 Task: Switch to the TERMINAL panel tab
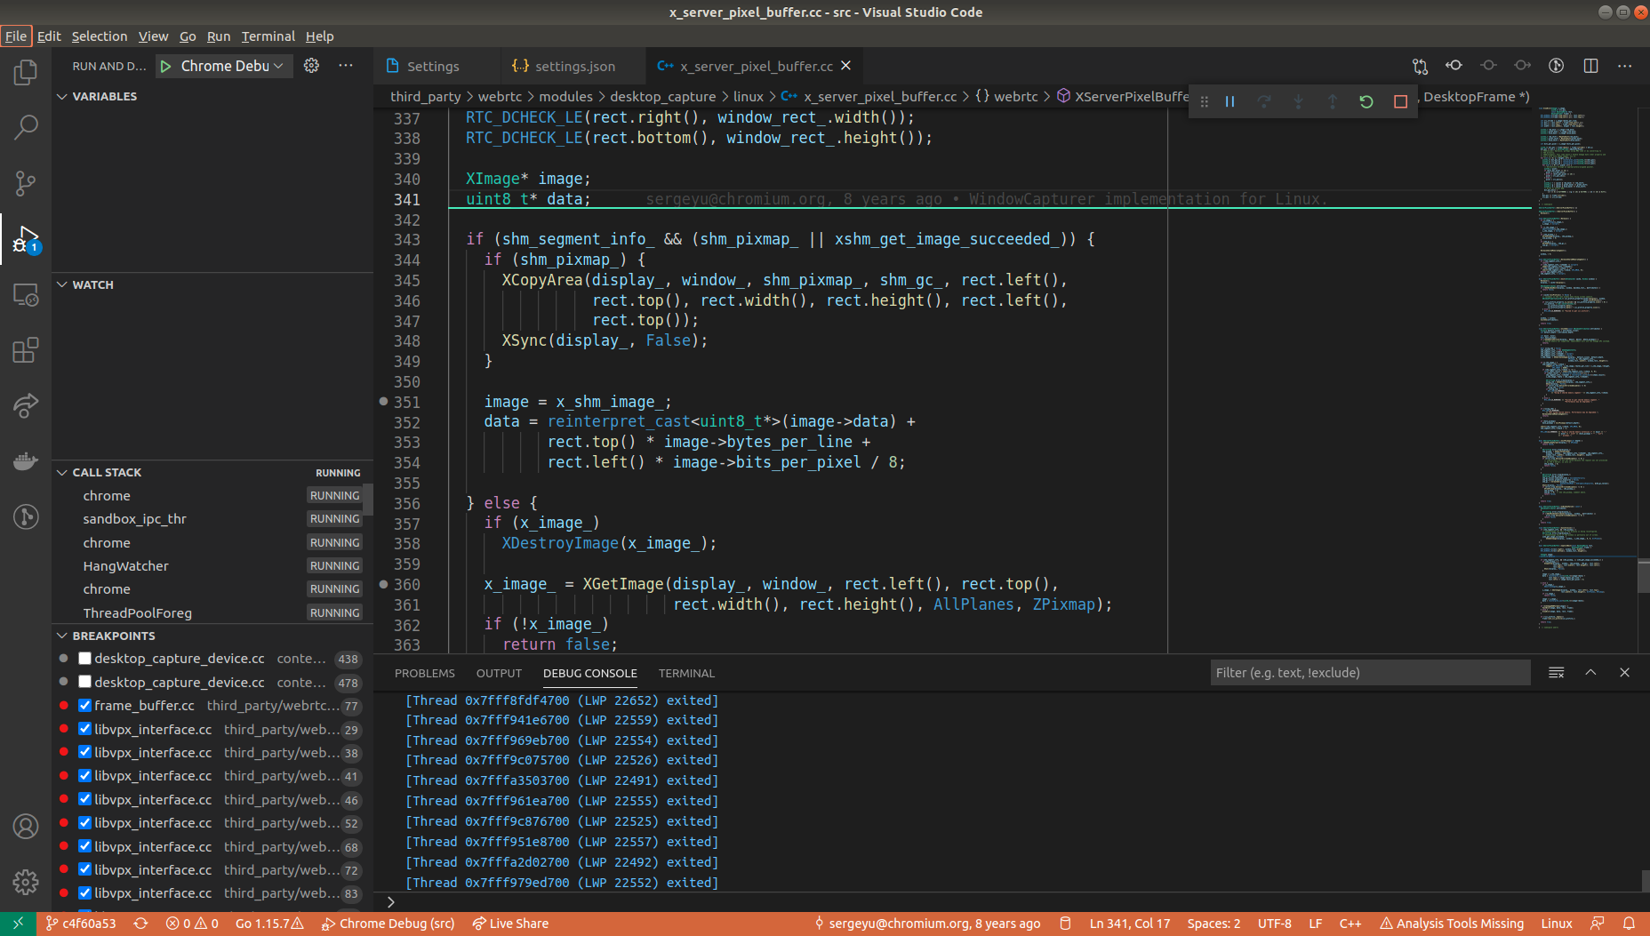click(x=686, y=673)
